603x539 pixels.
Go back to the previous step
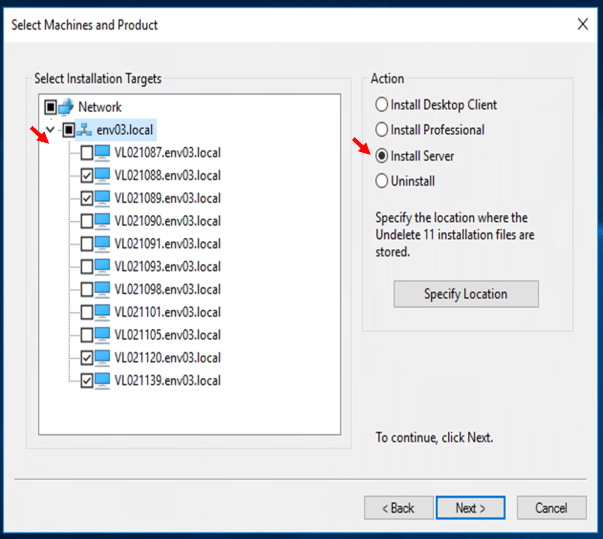coord(398,507)
